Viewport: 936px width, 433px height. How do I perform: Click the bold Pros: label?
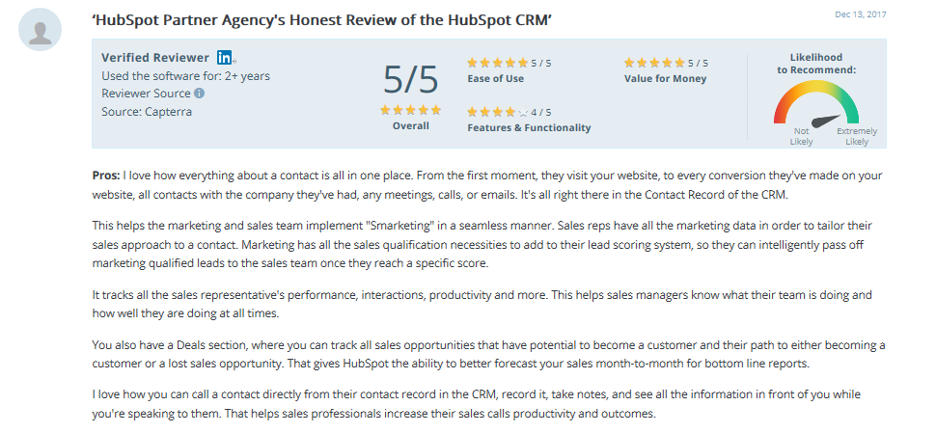(x=106, y=176)
